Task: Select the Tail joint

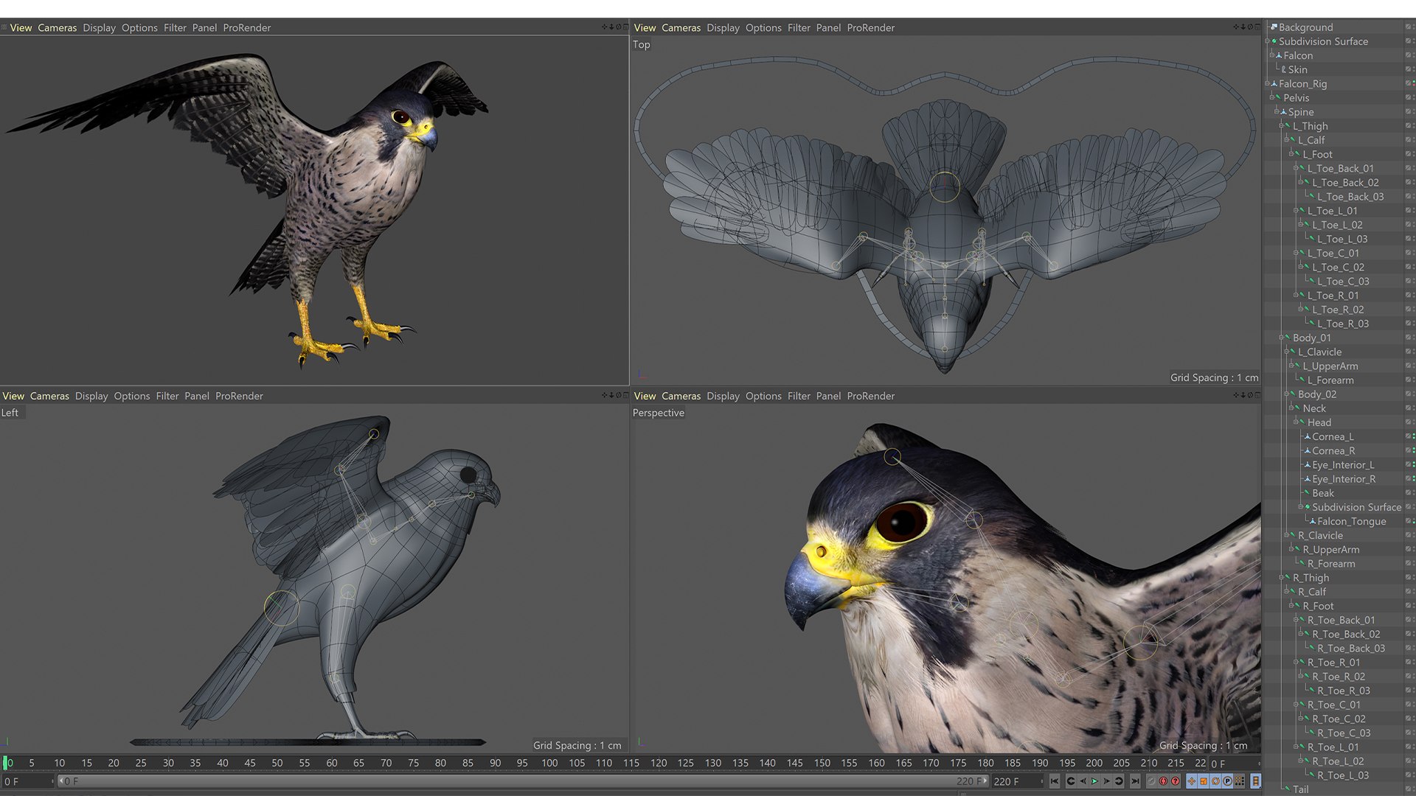Action: (x=1300, y=789)
